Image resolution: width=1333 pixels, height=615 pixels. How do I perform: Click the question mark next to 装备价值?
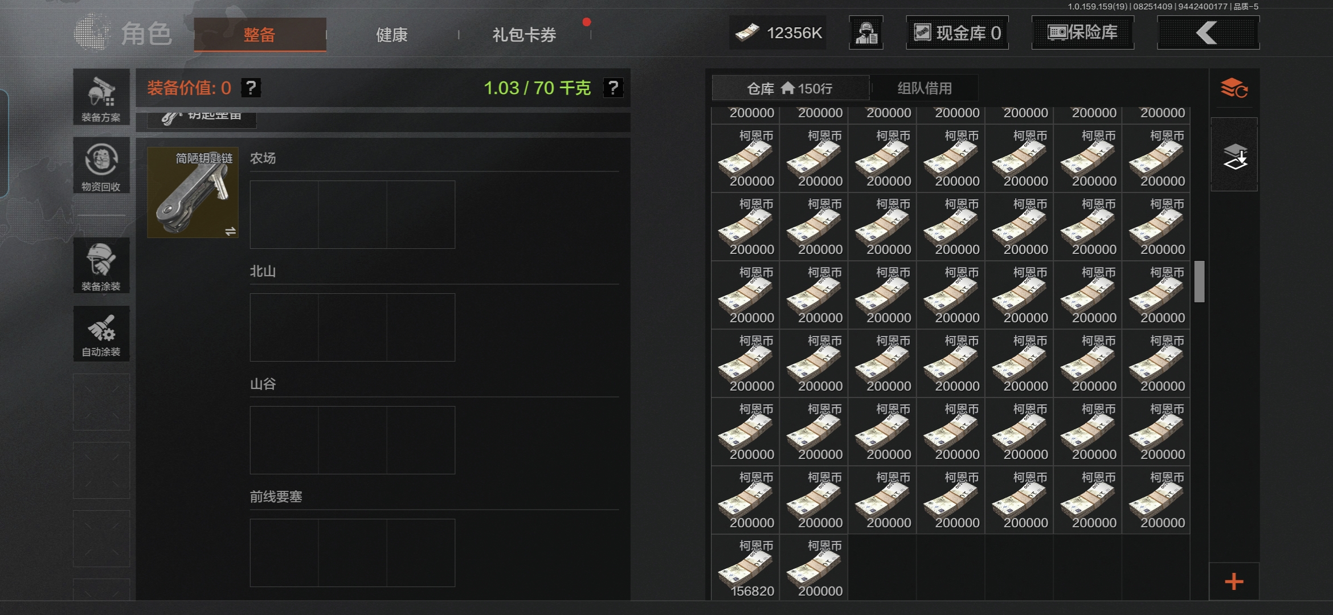(251, 88)
